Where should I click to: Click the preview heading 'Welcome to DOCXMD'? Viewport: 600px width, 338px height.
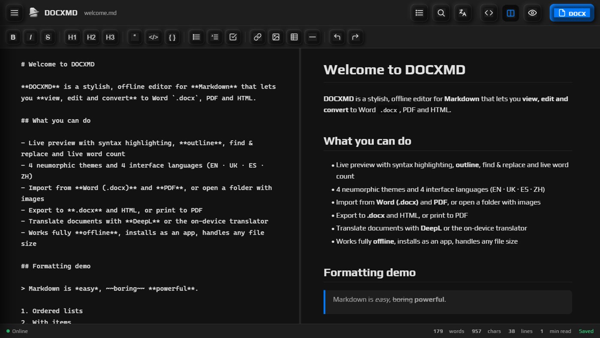click(x=394, y=70)
